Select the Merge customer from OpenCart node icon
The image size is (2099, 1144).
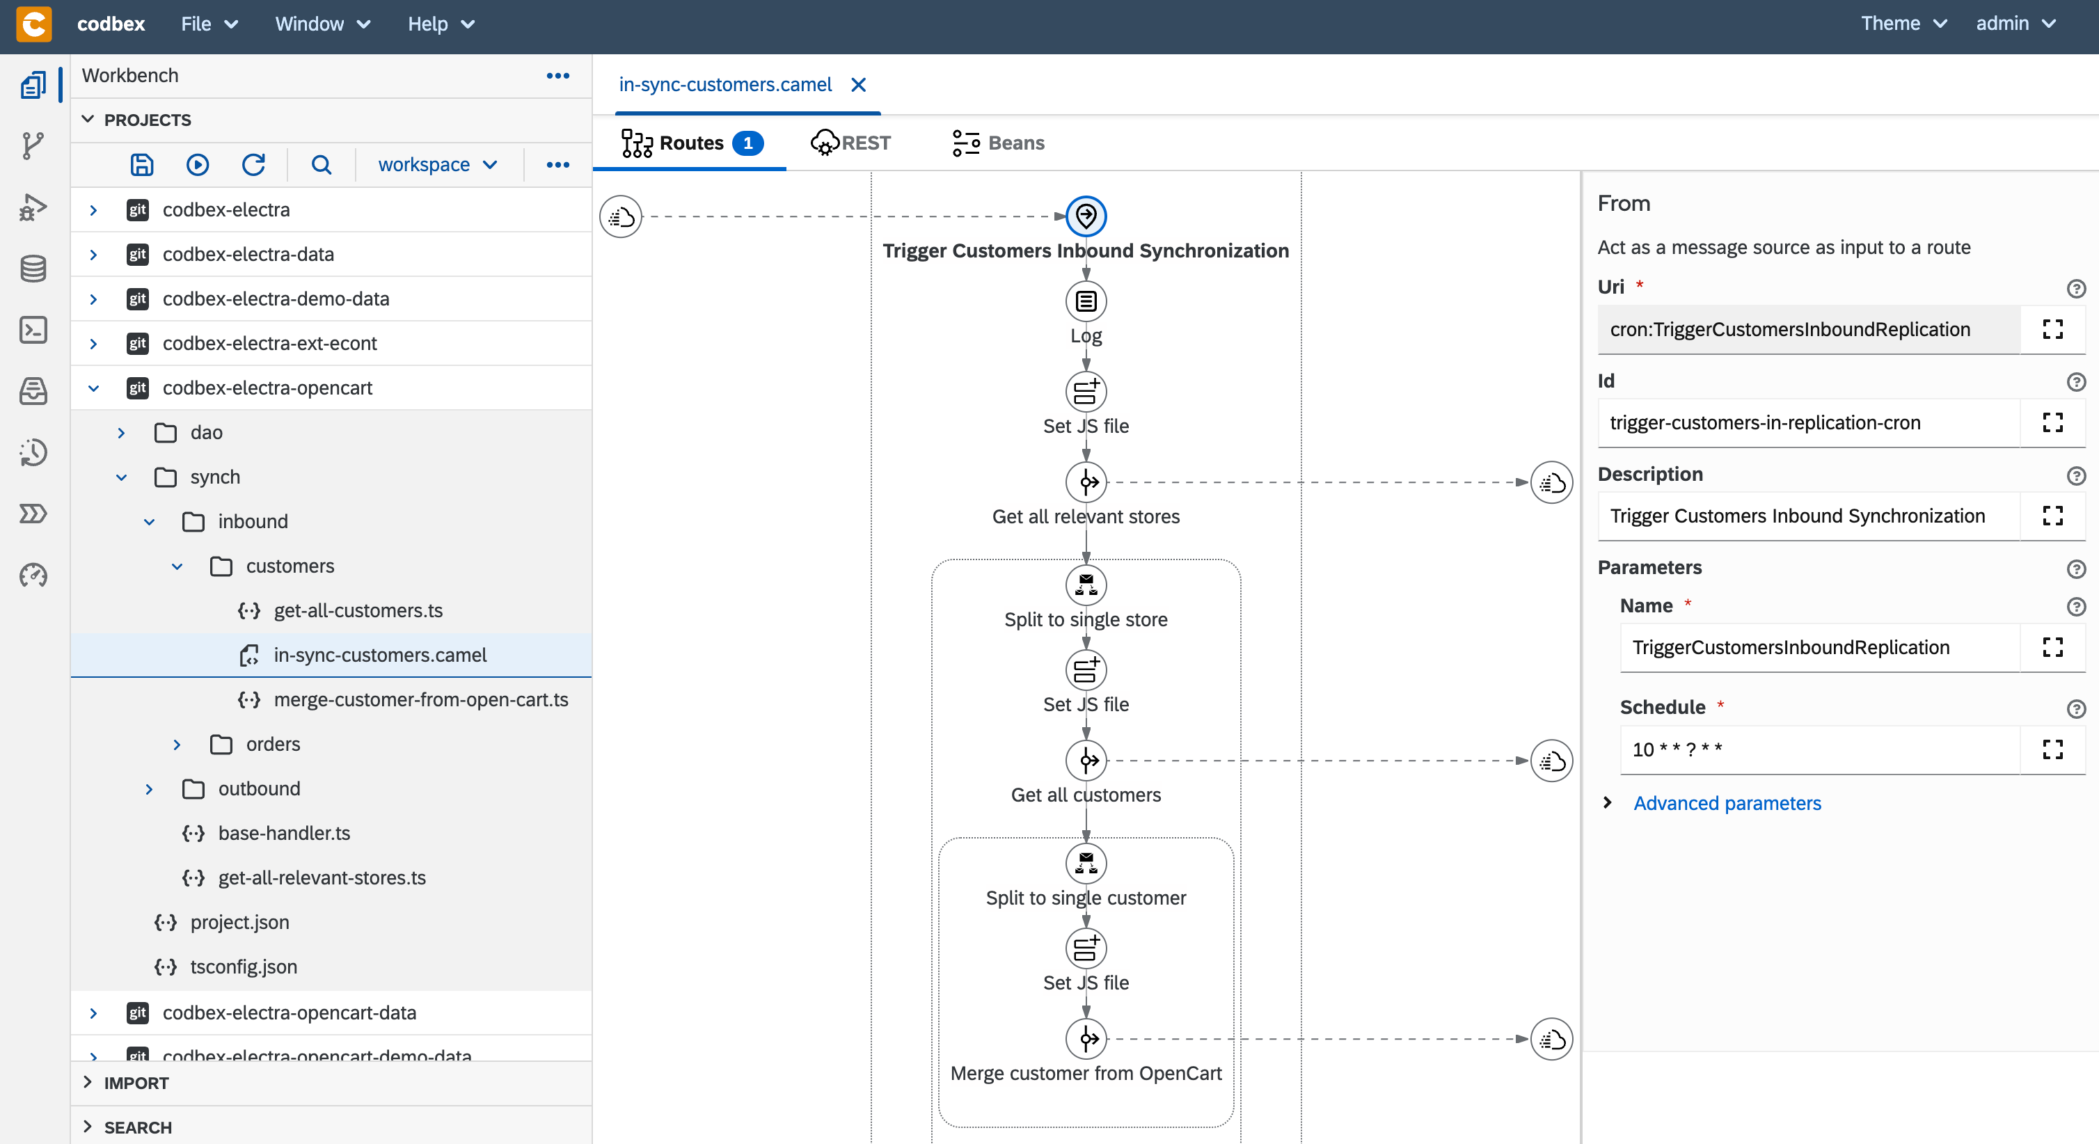click(1086, 1039)
